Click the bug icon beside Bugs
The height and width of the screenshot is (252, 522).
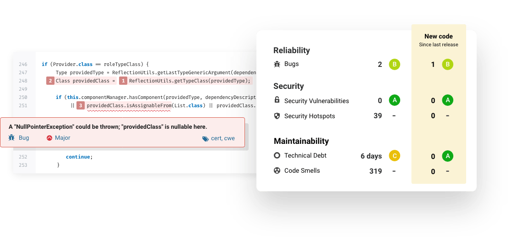coord(277,64)
